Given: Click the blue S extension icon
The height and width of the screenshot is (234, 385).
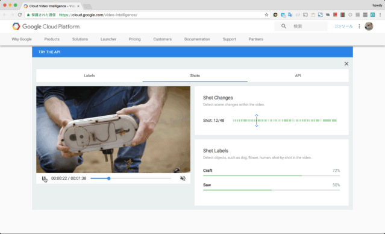Looking at the screenshot, I should pyautogui.click(x=321, y=14).
